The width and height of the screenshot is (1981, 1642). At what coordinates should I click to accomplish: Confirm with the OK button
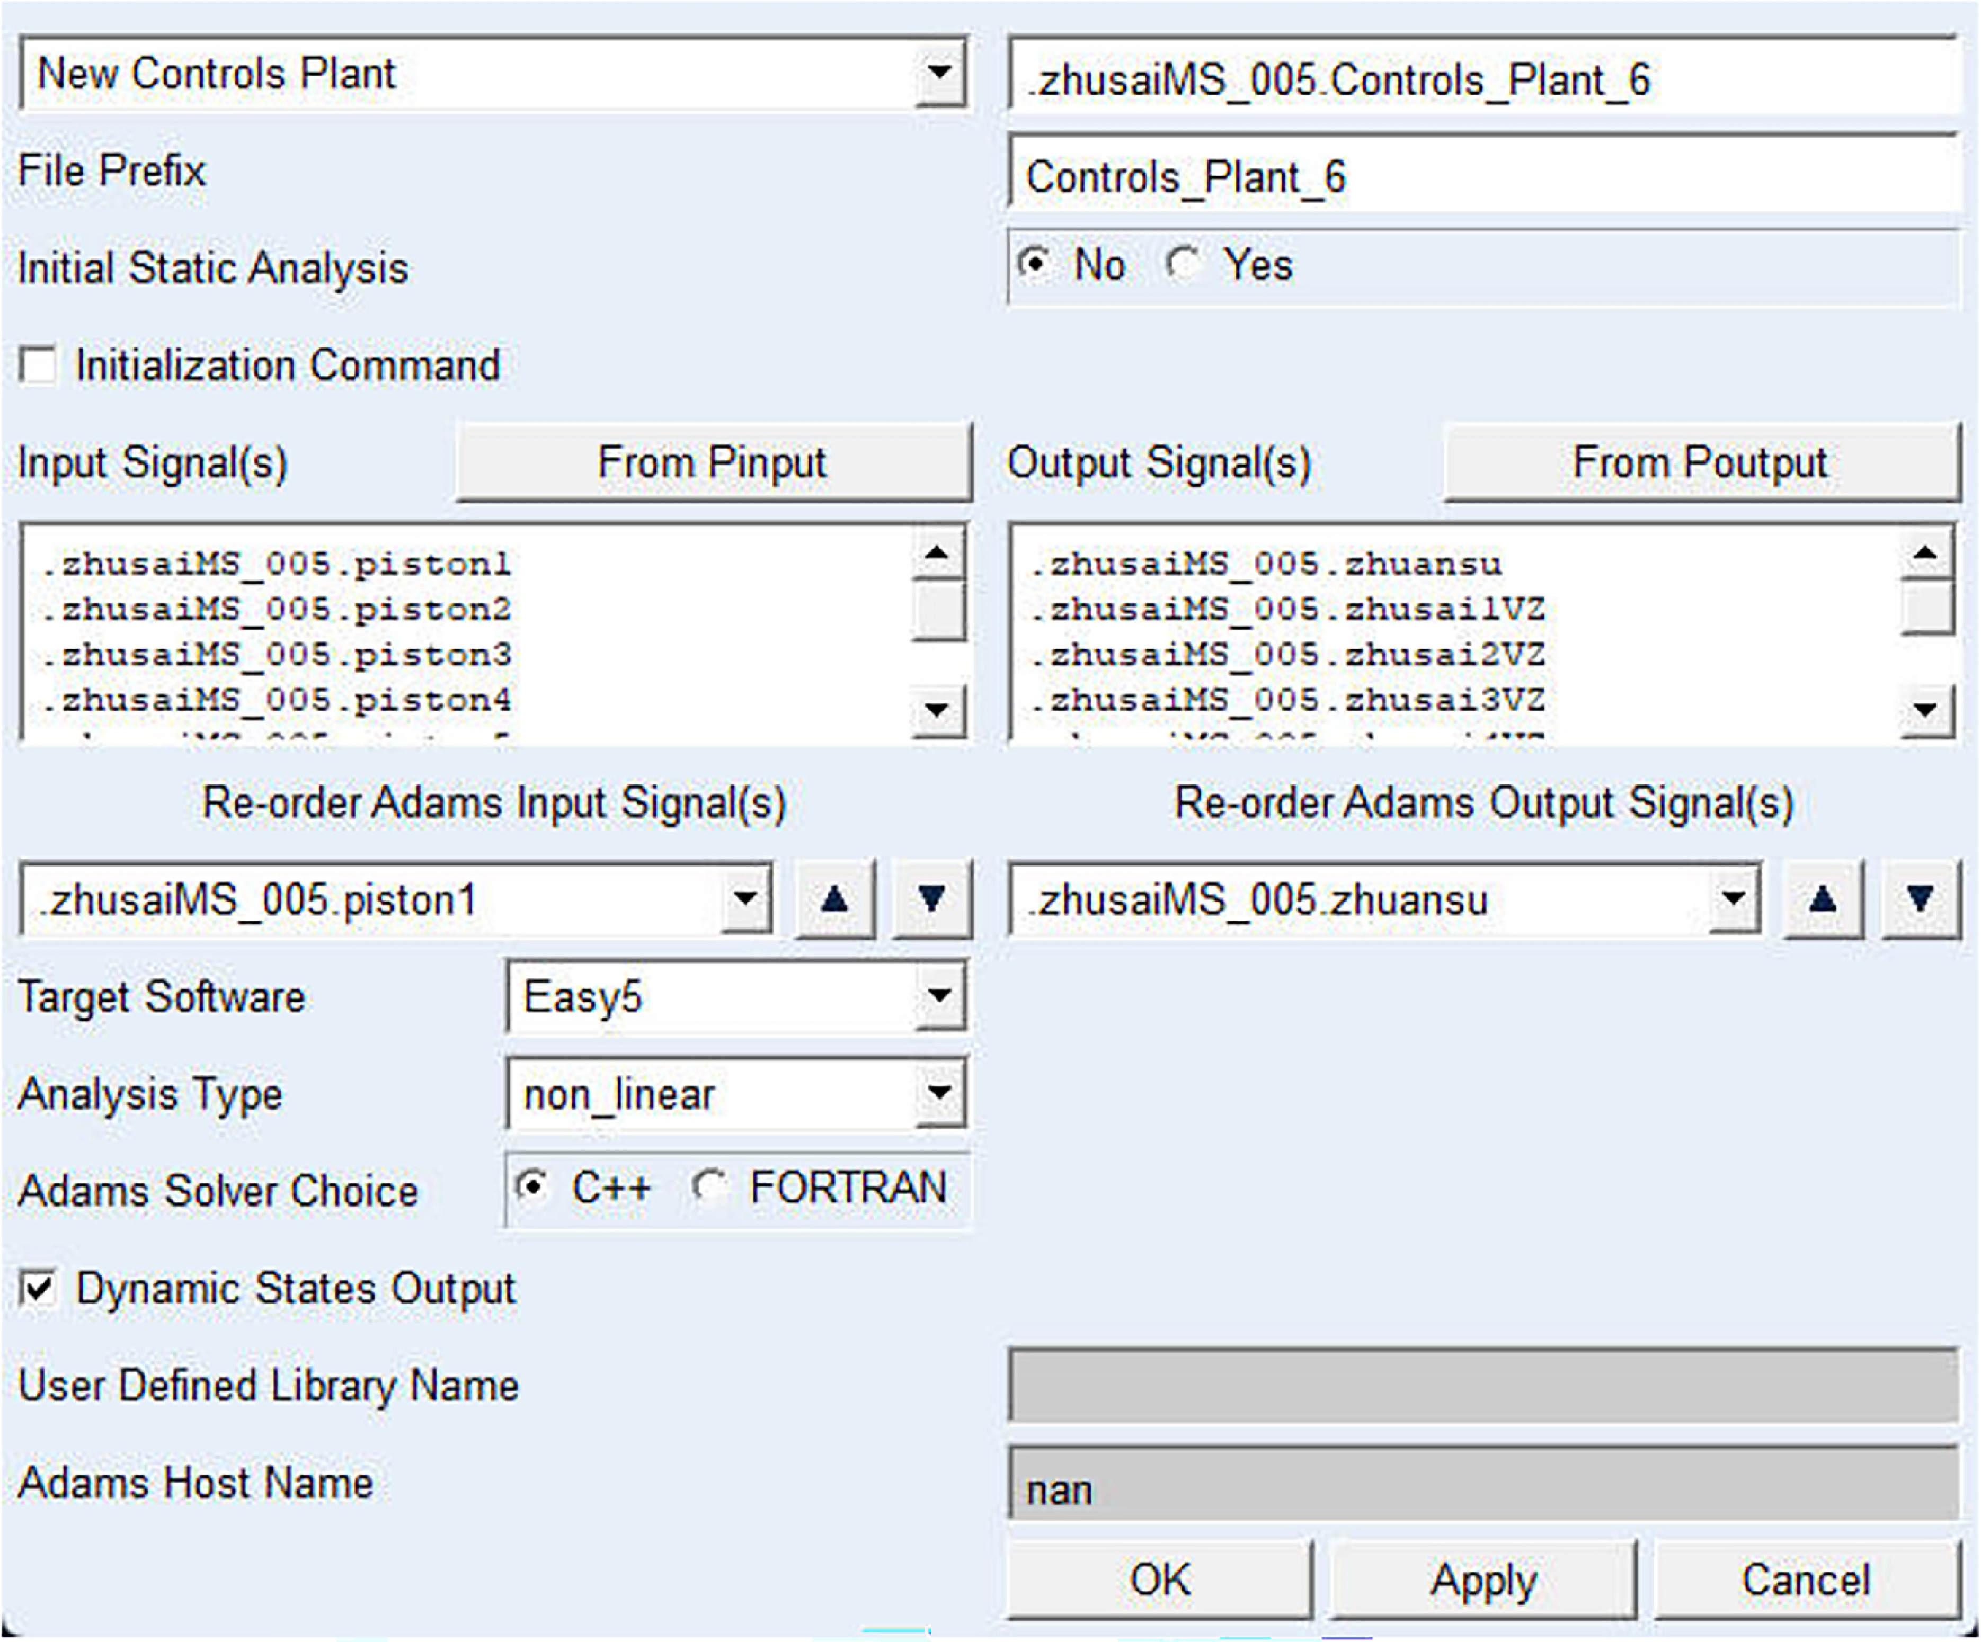[x=1160, y=1579]
